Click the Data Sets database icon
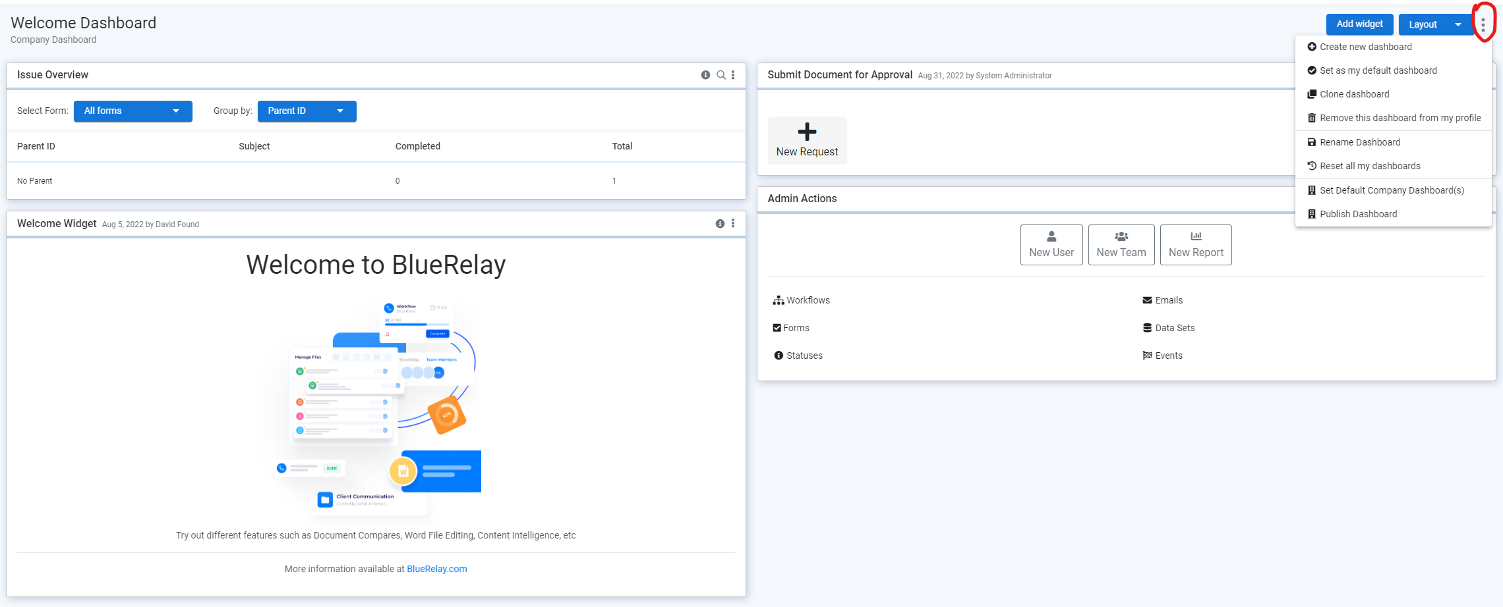1503x607 pixels. [1147, 328]
